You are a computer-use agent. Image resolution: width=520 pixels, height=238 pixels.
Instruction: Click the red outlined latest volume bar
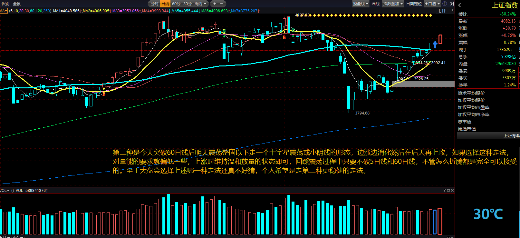point(440,221)
